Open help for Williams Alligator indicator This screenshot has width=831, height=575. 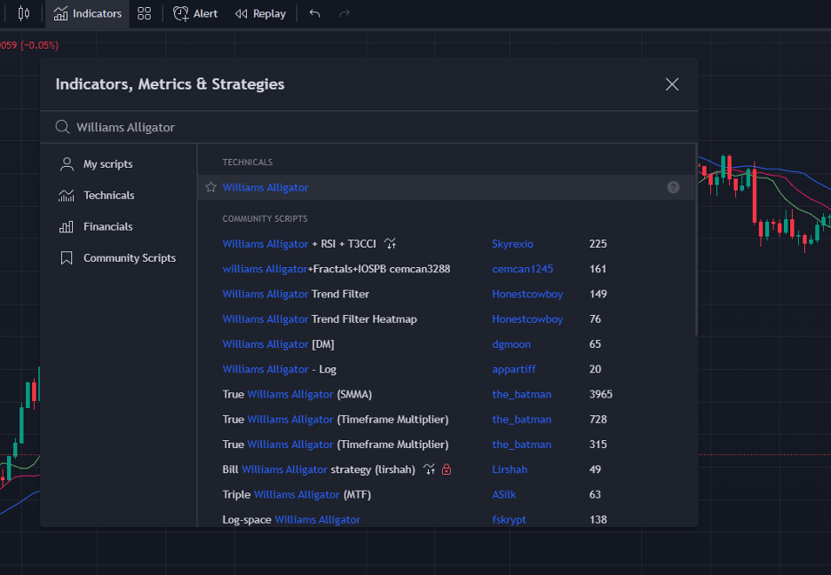tap(673, 187)
